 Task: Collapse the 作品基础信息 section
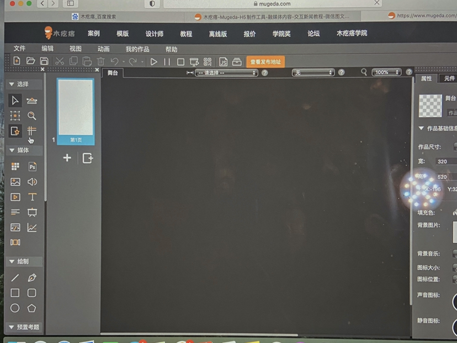point(421,128)
